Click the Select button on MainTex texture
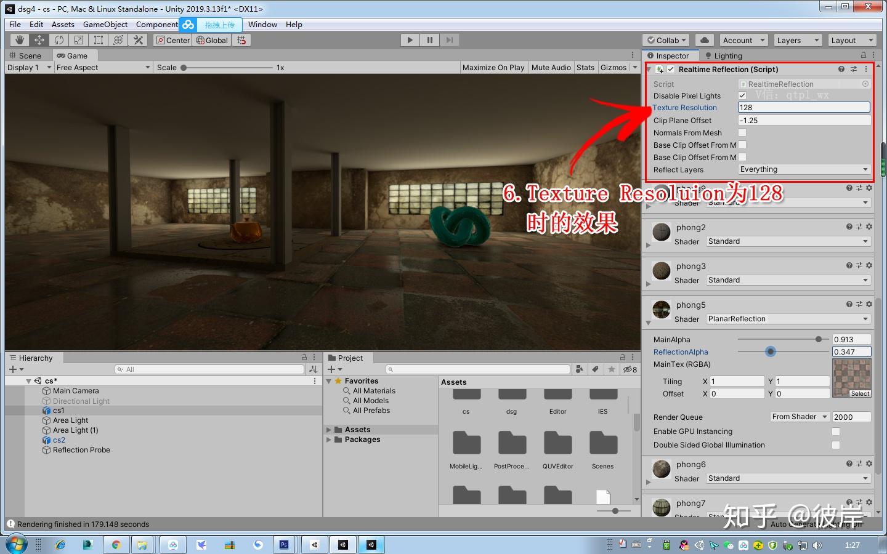Screen dimensions: 887x554 coord(860,394)
